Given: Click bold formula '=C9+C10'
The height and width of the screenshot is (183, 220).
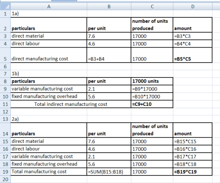Looking at the screenshot, I should point(152,104).
